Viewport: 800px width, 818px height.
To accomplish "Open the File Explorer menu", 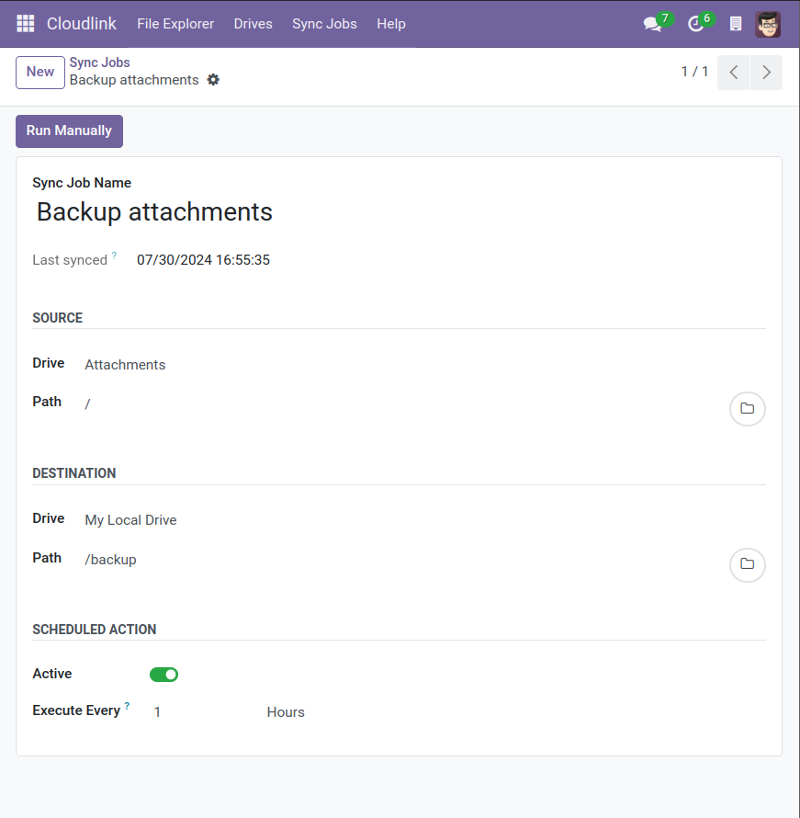I will (x=175, y=24).
